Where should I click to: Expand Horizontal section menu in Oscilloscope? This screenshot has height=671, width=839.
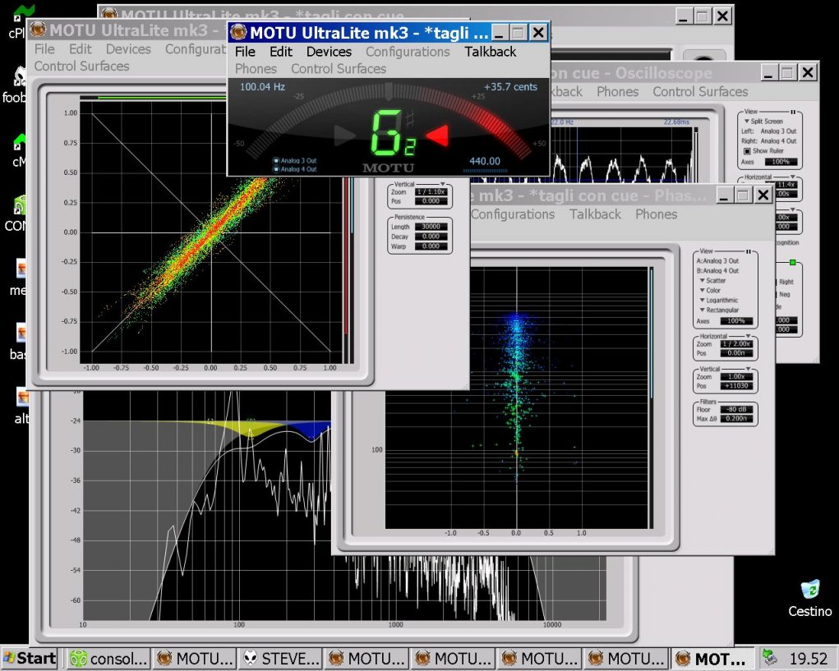coord(793,177)
